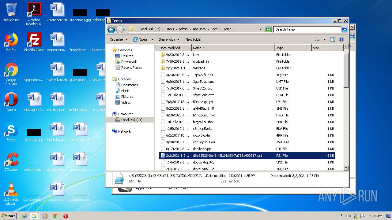The image size is (392, 220).
Task: Sort by the Size column header
Action: (324, 48)
